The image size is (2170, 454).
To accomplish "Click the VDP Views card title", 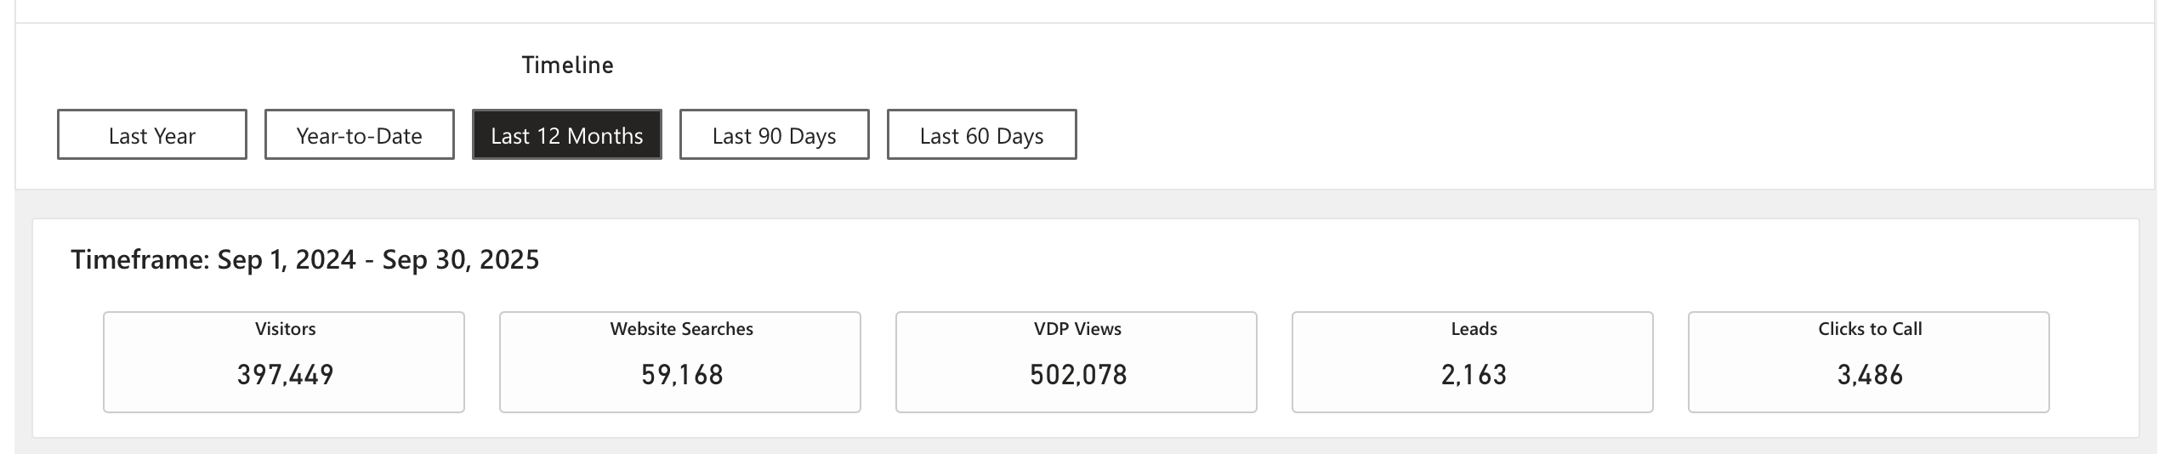I will pyautogui.click(x=1077, y=329).
